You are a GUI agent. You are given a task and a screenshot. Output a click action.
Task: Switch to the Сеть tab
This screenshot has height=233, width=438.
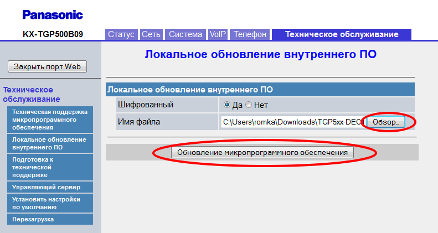tap(151, 34)
